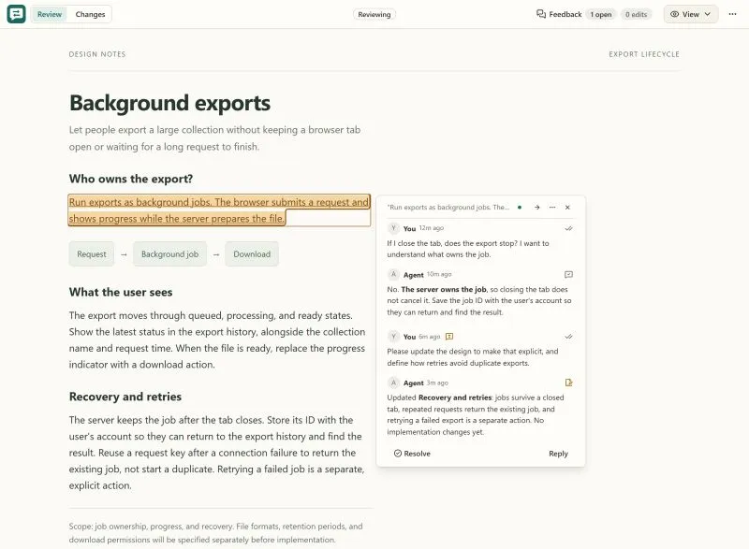Click Reply in the comment thread

(558, 454)
